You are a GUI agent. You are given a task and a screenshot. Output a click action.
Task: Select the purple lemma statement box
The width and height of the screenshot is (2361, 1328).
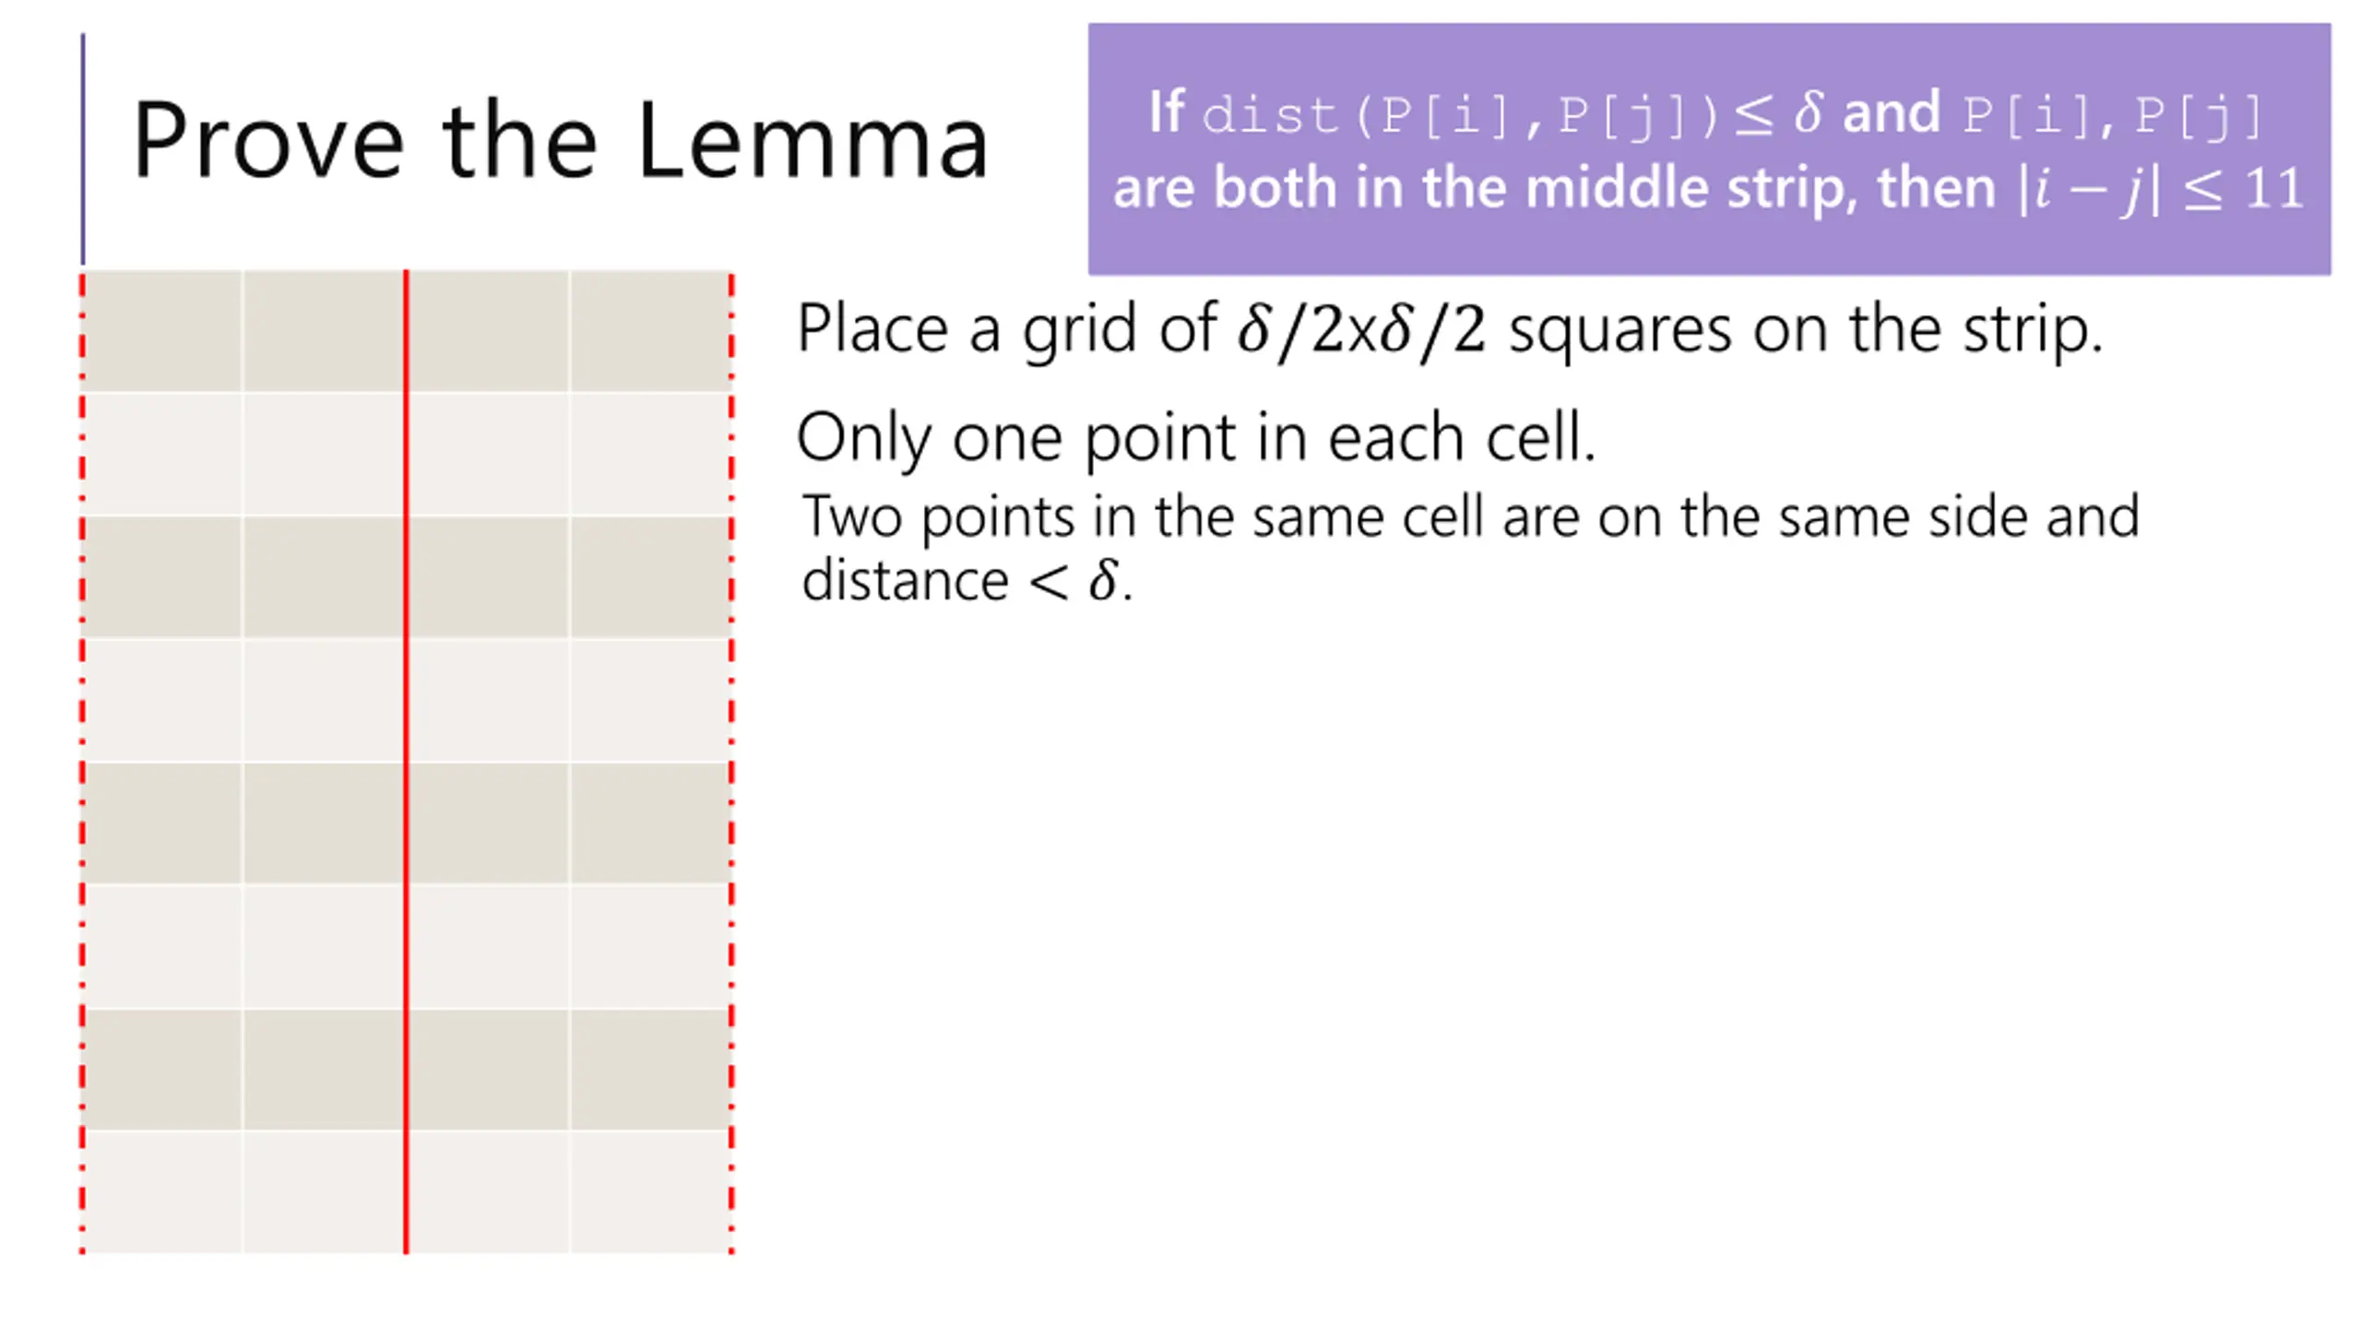tap(1709, 148)
